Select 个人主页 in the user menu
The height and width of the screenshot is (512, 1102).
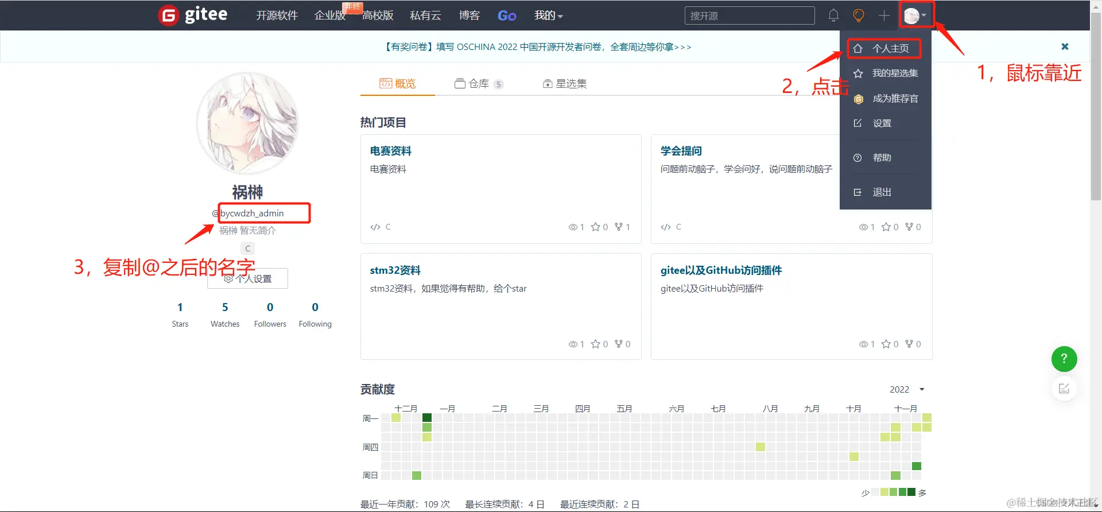point(884,49)
